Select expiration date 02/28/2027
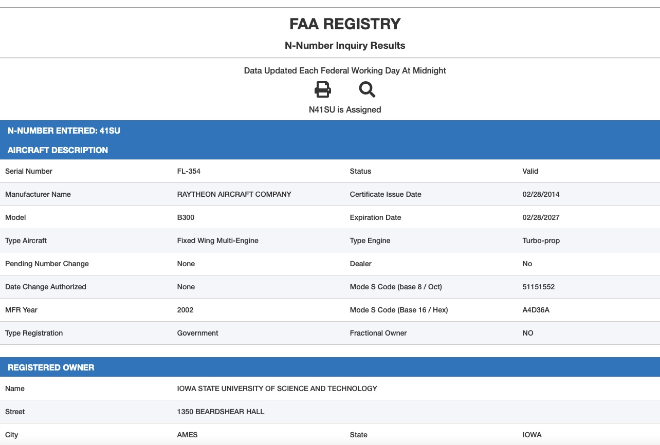This screenshot has width=660, height=445. (541, 217)
